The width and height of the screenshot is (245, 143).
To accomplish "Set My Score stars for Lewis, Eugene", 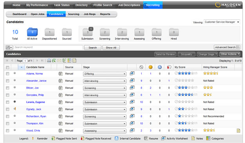I will (186, 102).
